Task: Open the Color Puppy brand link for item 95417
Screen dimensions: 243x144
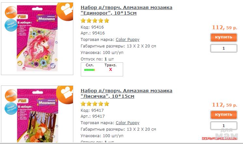Action: click(128, 123)
